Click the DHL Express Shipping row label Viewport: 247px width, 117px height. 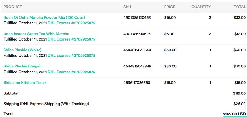tap(46, 104)
